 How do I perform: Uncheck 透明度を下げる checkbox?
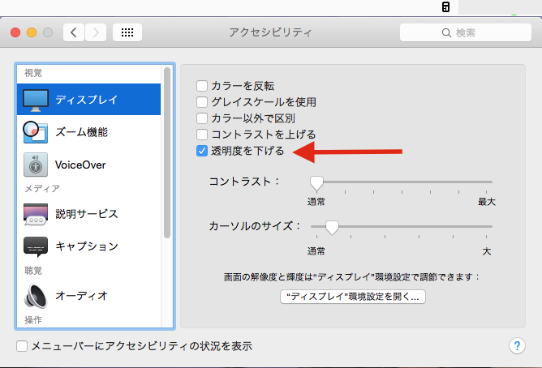click(202, 151)
